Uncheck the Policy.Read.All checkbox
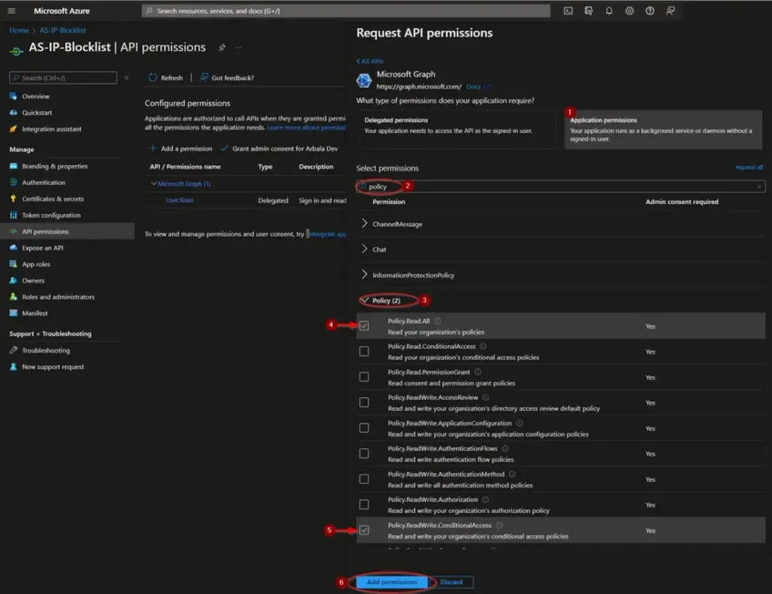The height and width of the screenshot is (594, 772). pos(364,326)
